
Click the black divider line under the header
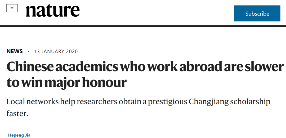click(143, 26)
